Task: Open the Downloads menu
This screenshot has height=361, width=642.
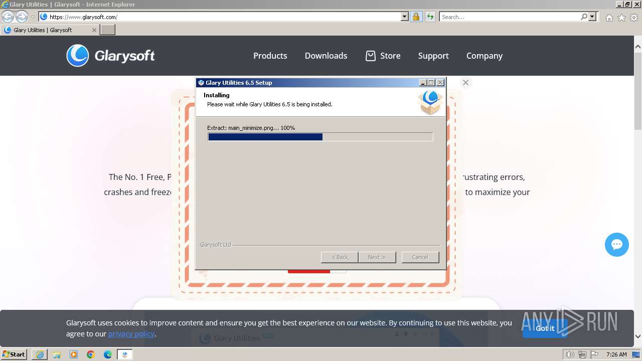Action: click(x=326, y=56)
